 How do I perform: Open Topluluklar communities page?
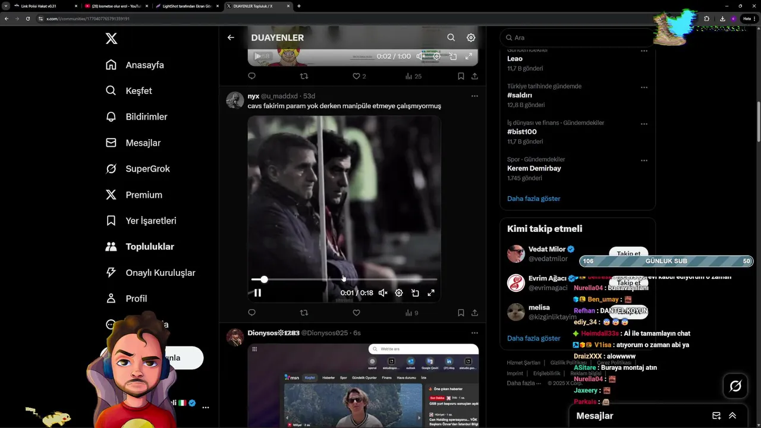pyautogui.click(x=139, y=247)
